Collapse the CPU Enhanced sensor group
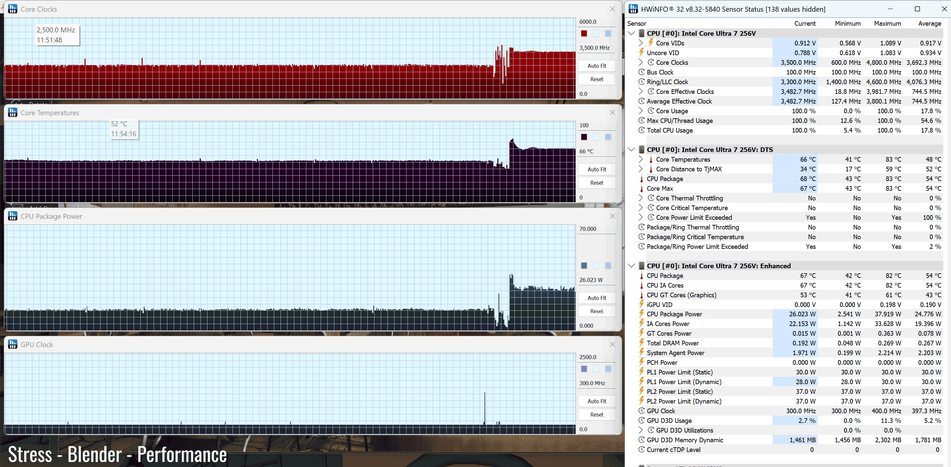The image size is (951, 467). [x=631, y=266]
